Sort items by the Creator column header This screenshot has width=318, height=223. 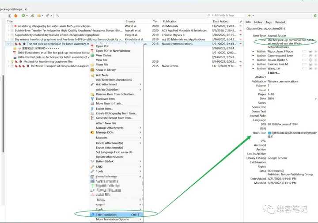tap(138, 21)
